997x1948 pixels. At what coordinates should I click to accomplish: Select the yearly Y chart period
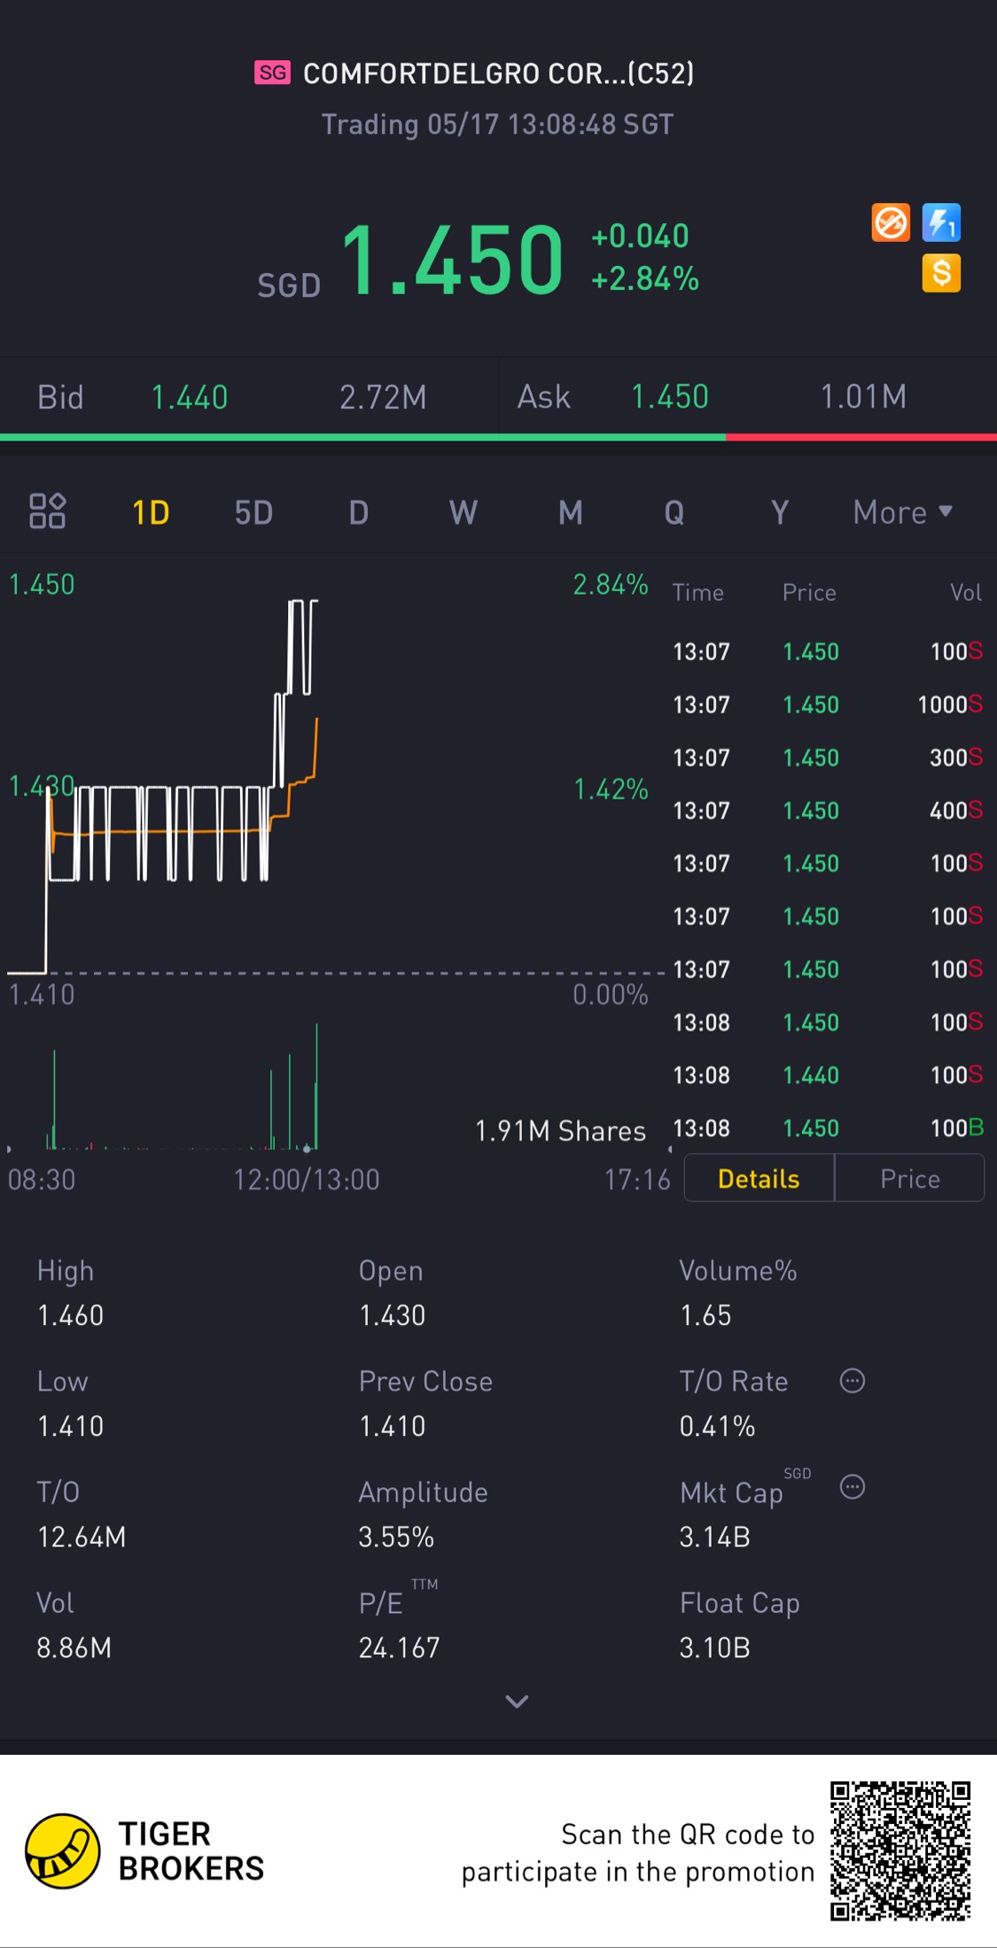tap(779, 512)
